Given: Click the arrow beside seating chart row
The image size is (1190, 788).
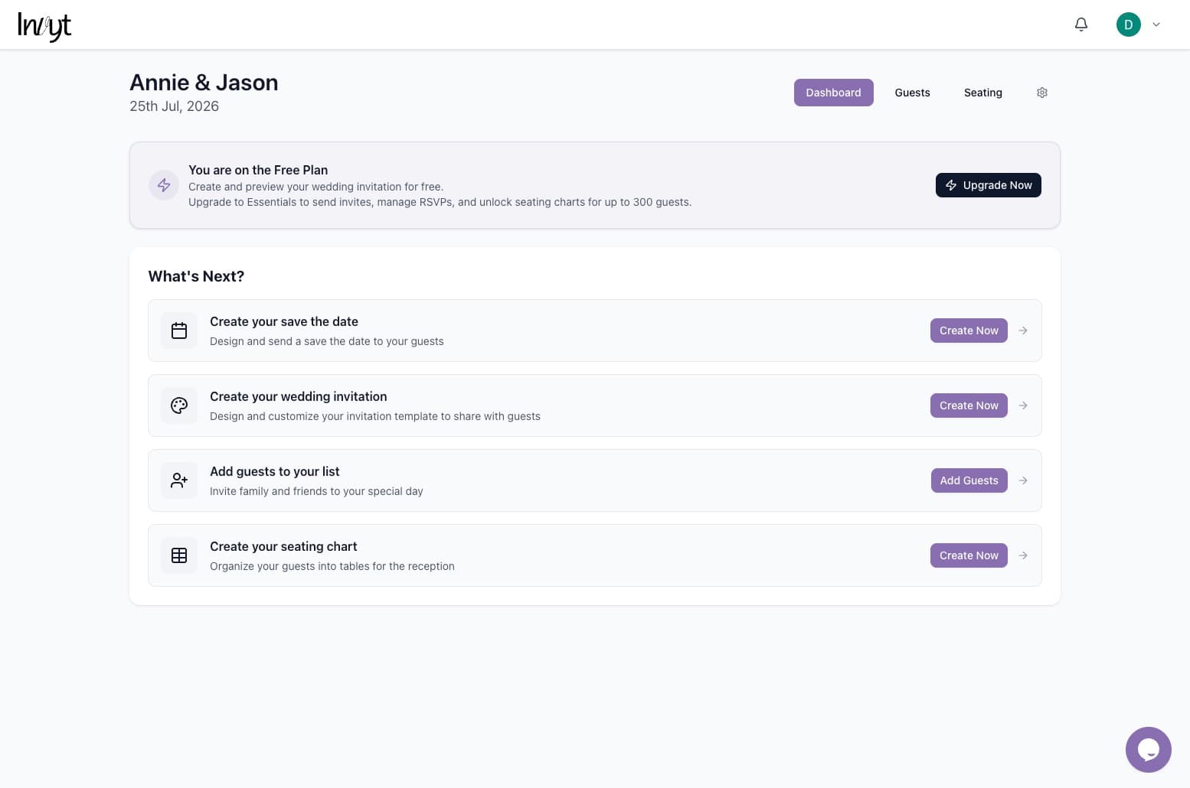Looking at the screenshot, I should click(x=1023, y=555).
